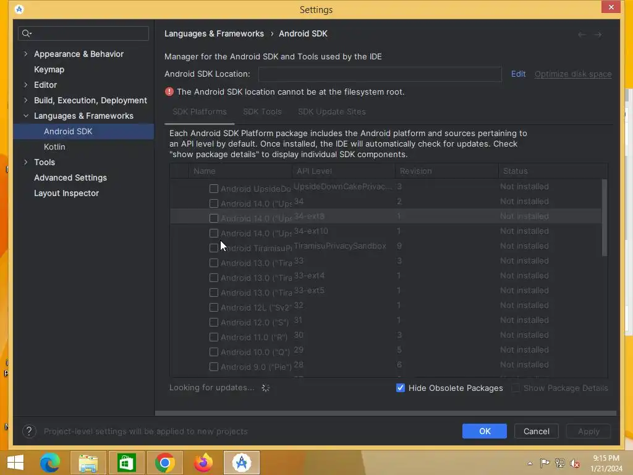Viewport: 633px width, 475px height.
Task: Launch Microsoft Edge from taskbar
Action: coord(49,463)
